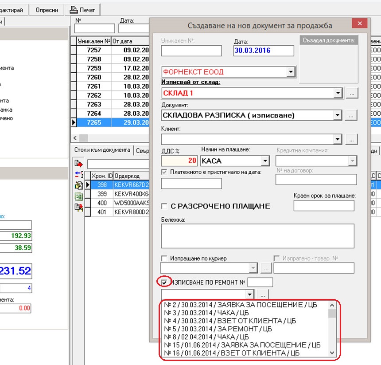Click the 'От дата' column header
Screen dimensions: 381x365
pyautogui.click(x=130, y=41)
